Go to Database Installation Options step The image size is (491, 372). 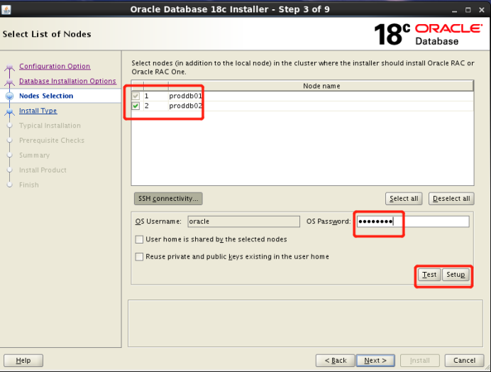click(x=67, y=81)
